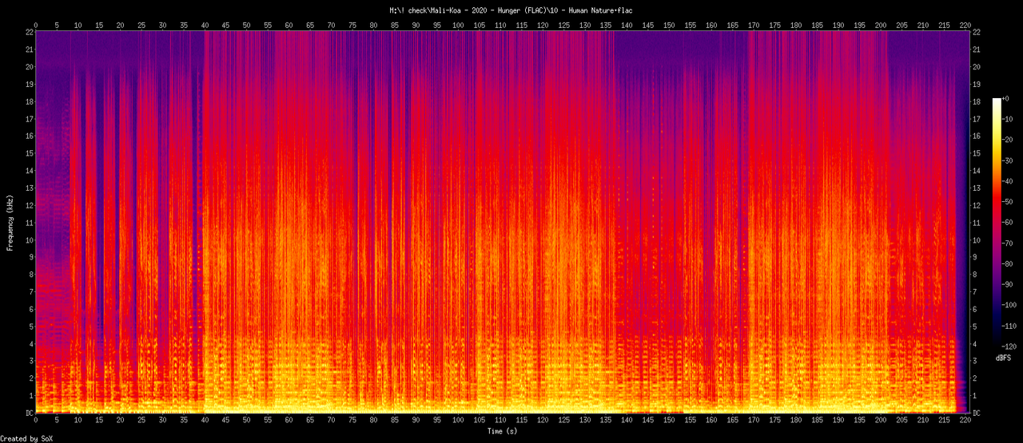Screen dimensions: 1023x443
Task: Click the "-100" value on the dBFS scale
Action: click(1009, 306)
